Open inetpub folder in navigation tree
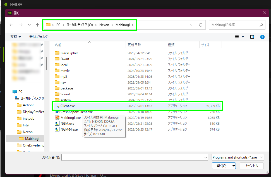 28,119
